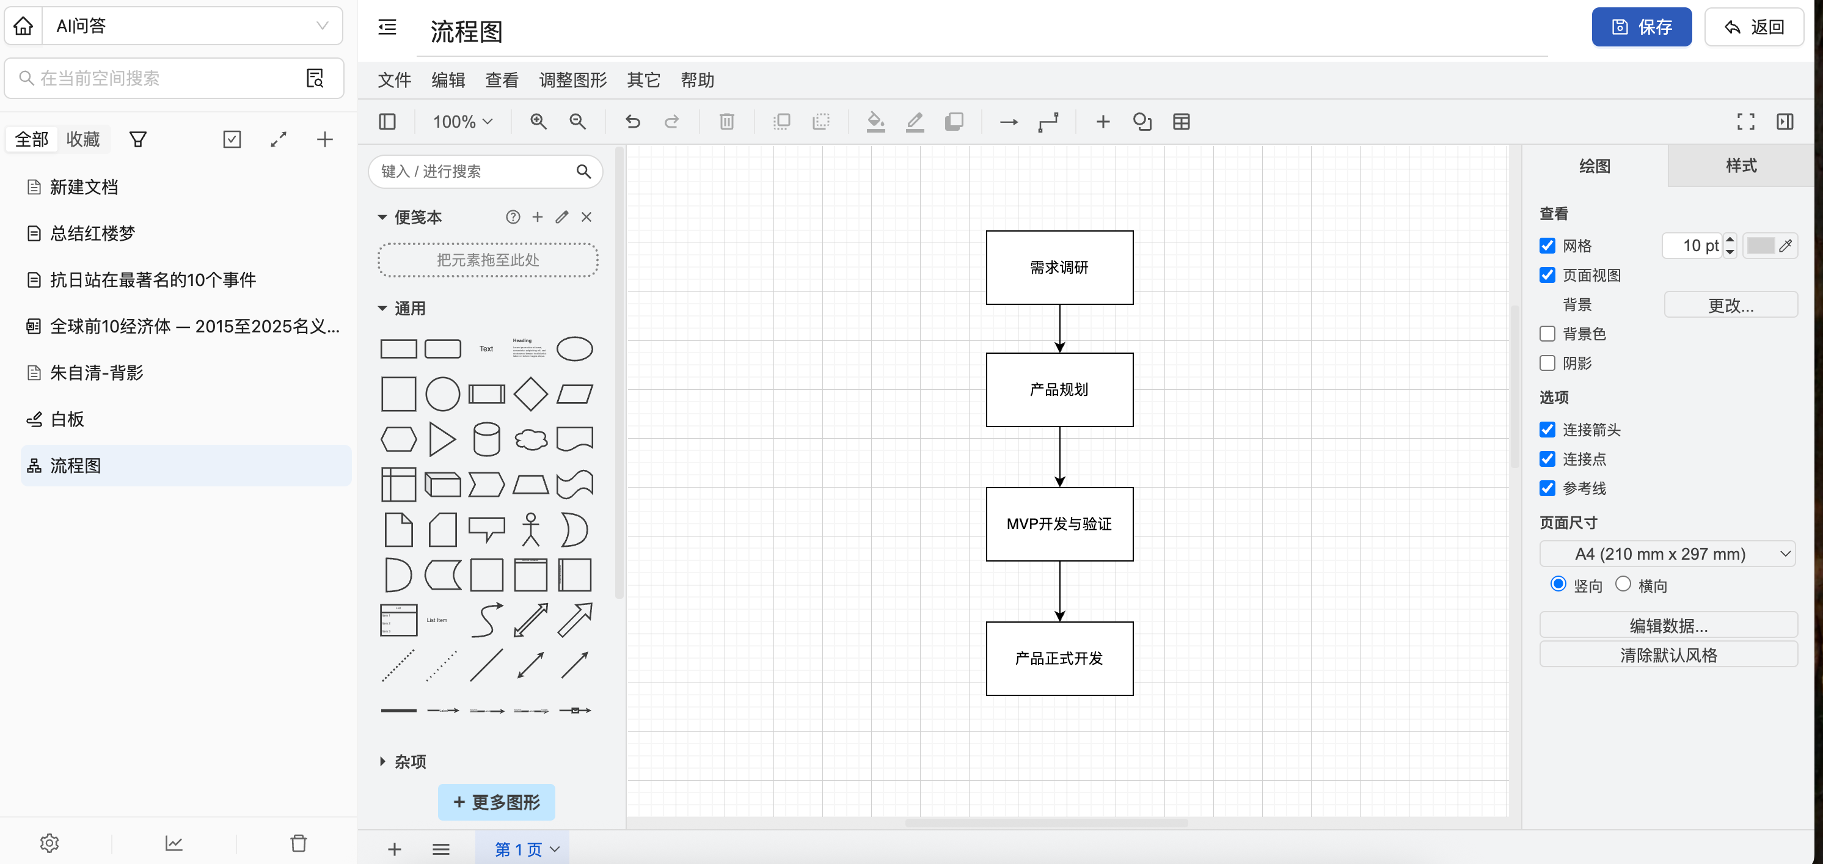The image size is (1823, 864).
Task: Open the fill color tool
Action: 876,121
